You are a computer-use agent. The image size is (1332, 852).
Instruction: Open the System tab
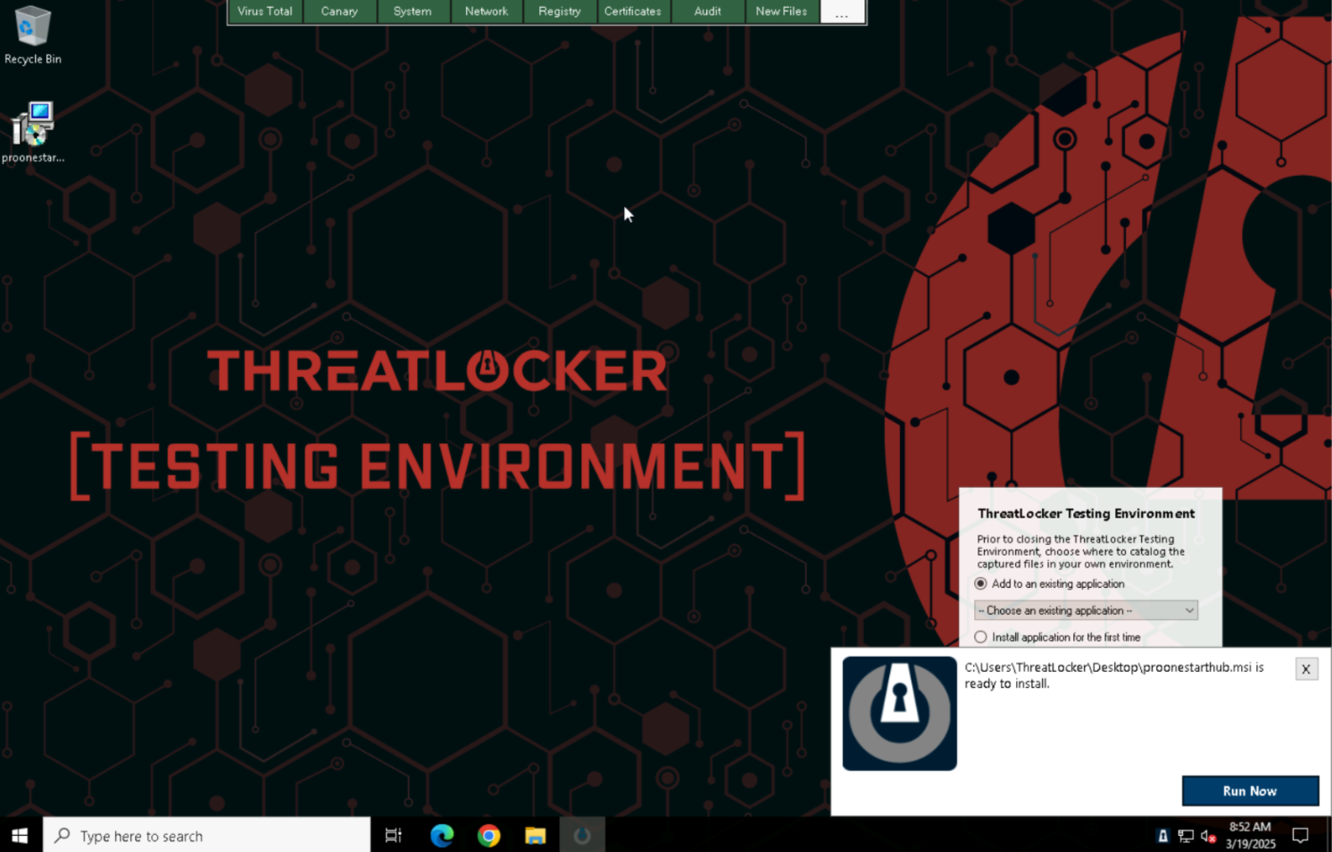pyautogui.click(x=412, y=12)
